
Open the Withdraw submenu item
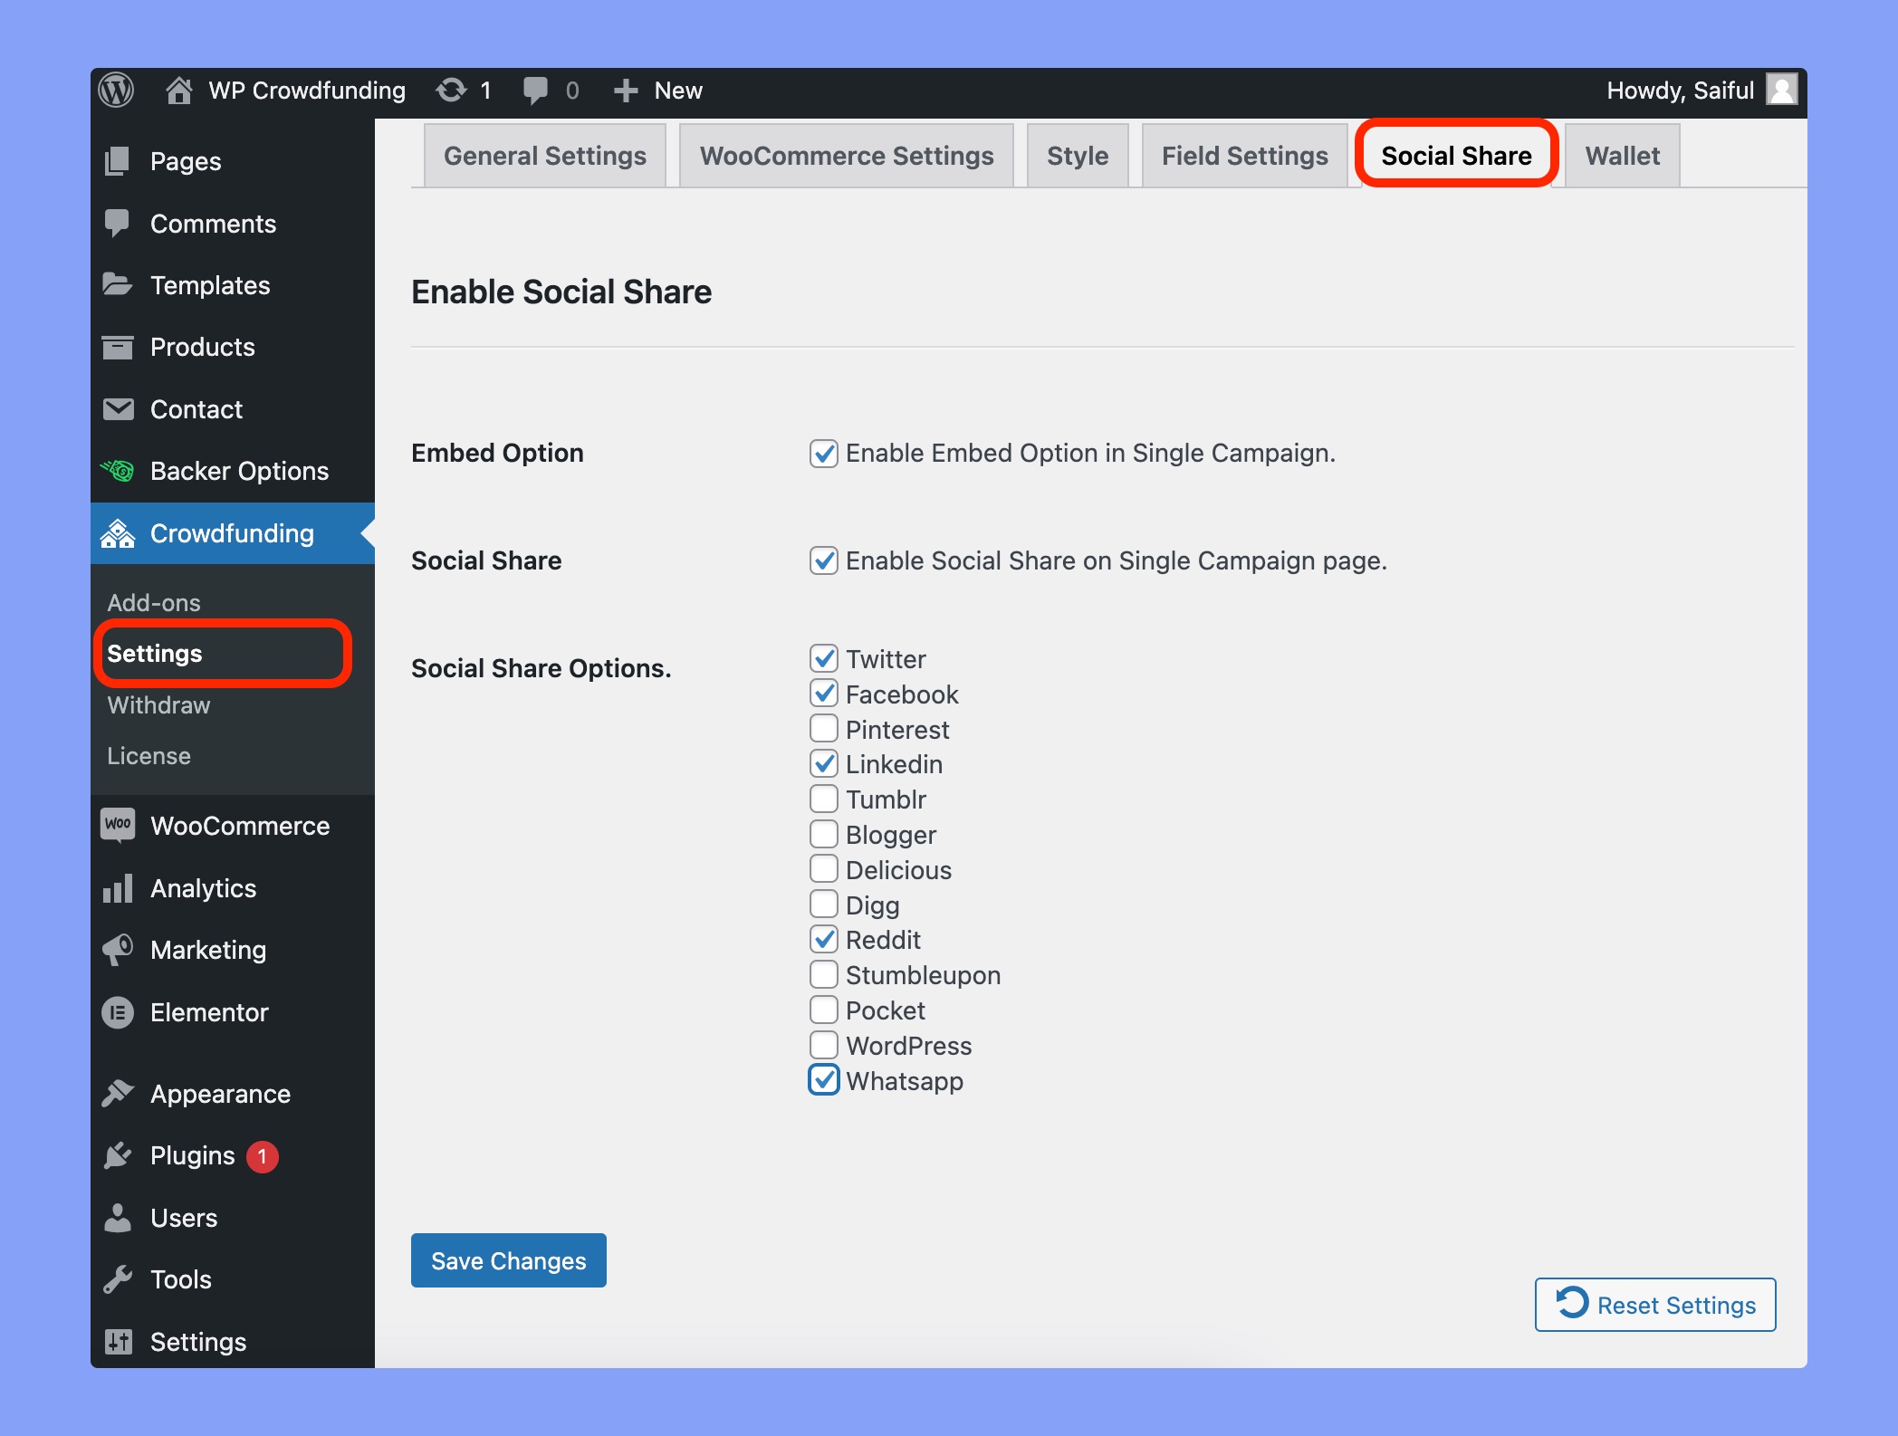coord(158,704)
